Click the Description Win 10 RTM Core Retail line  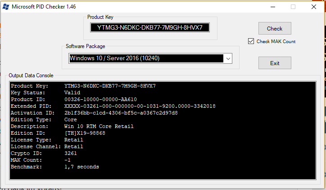coord(72,126)
